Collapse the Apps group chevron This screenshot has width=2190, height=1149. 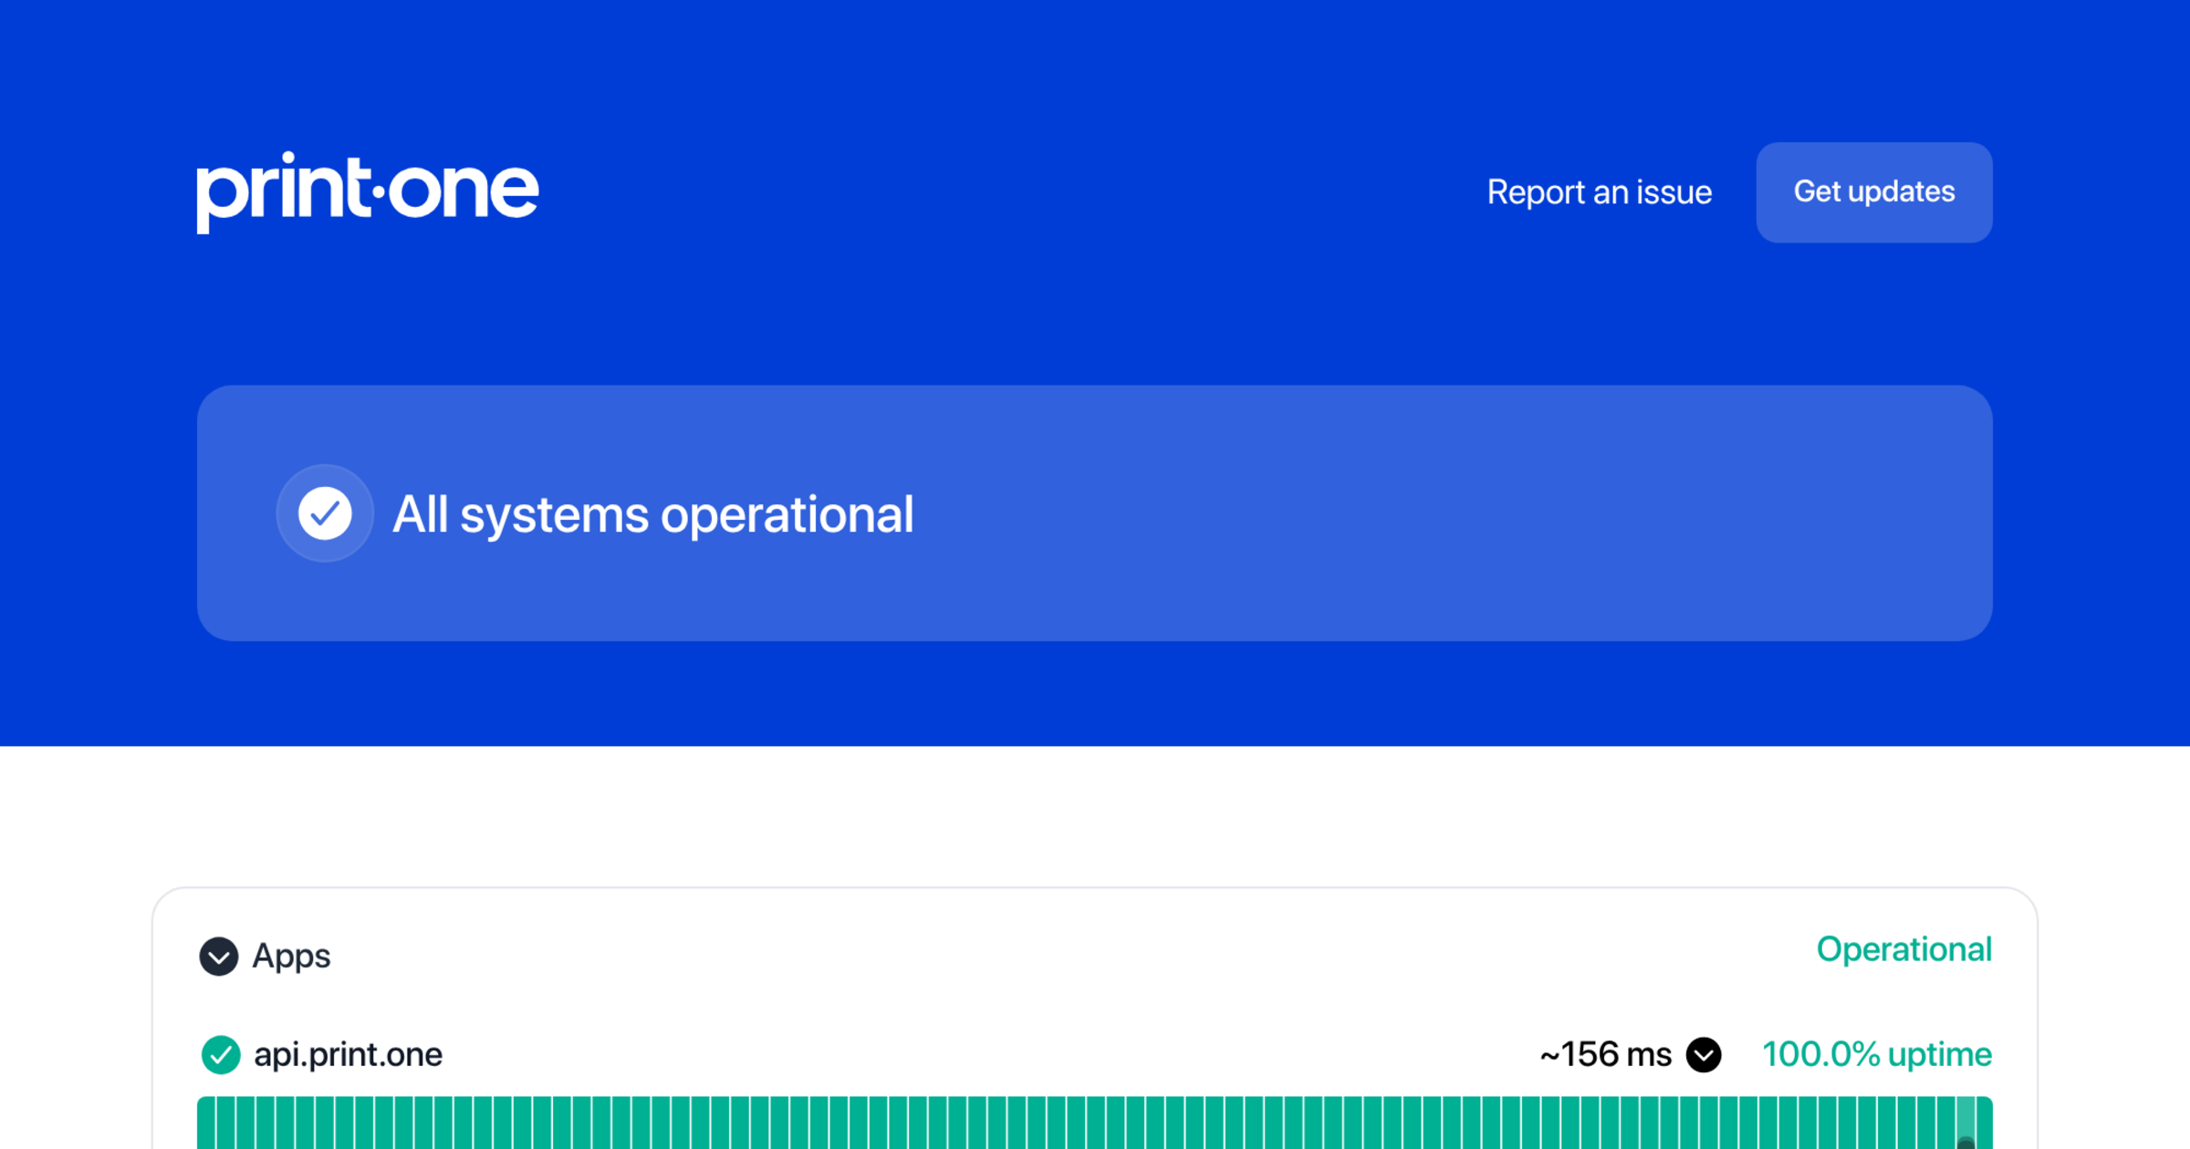coord(219,957)
